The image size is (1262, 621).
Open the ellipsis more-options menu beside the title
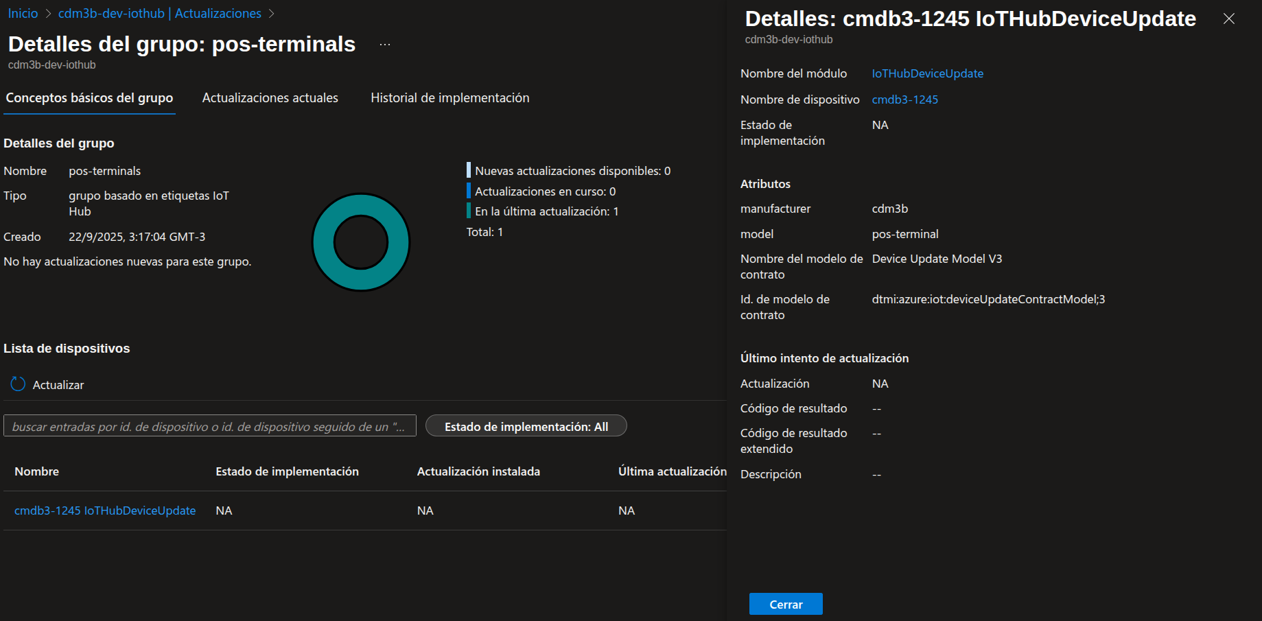(x=385, y=45)
